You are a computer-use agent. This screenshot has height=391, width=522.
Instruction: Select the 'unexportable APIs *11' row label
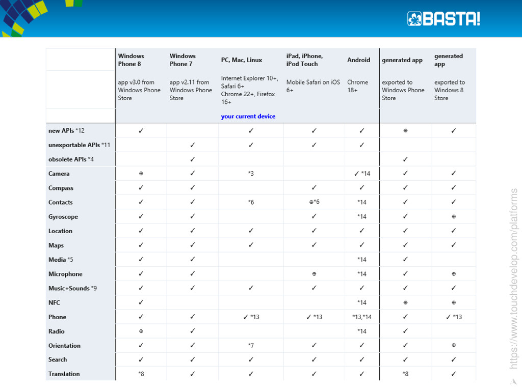click(79, 145)
